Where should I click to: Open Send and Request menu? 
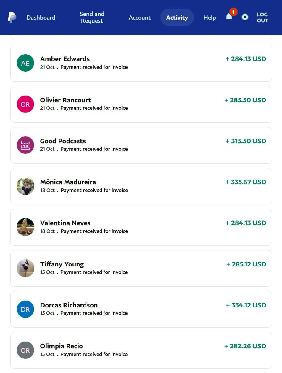coord(92,18)
